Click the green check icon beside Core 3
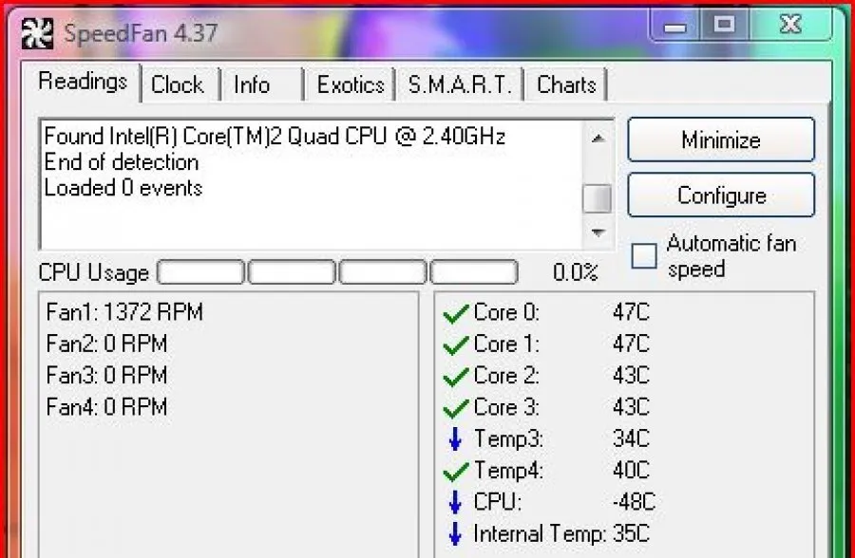Image resolution: width=855 pixels, height=558 pixels. pyautogui.click(x=456, y=408)
